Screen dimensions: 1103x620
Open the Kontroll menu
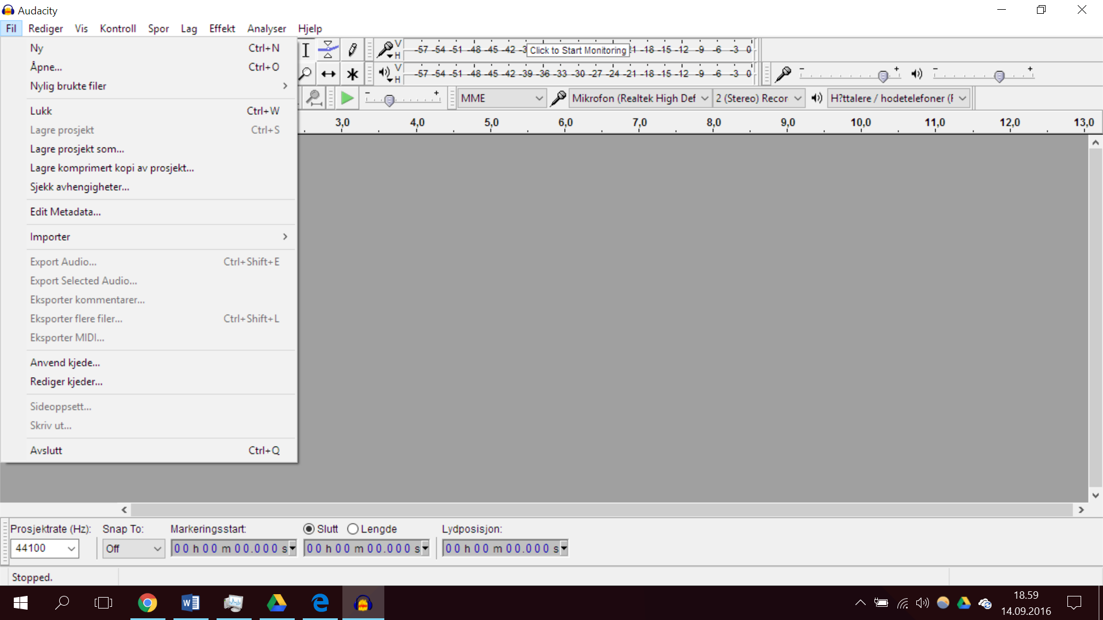coord(118,28)
